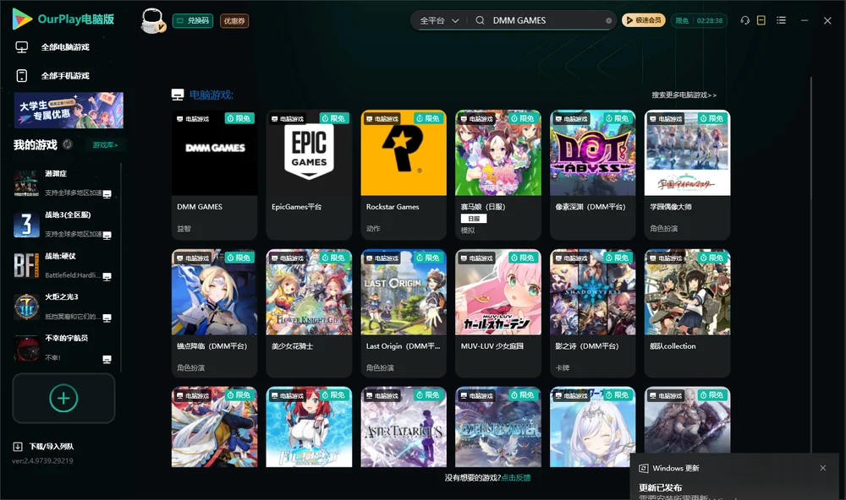Screen dimensions: 846x500
Task: Click the 我的游戏 sidebar scrollbar
Action: (x=121, y=268)
